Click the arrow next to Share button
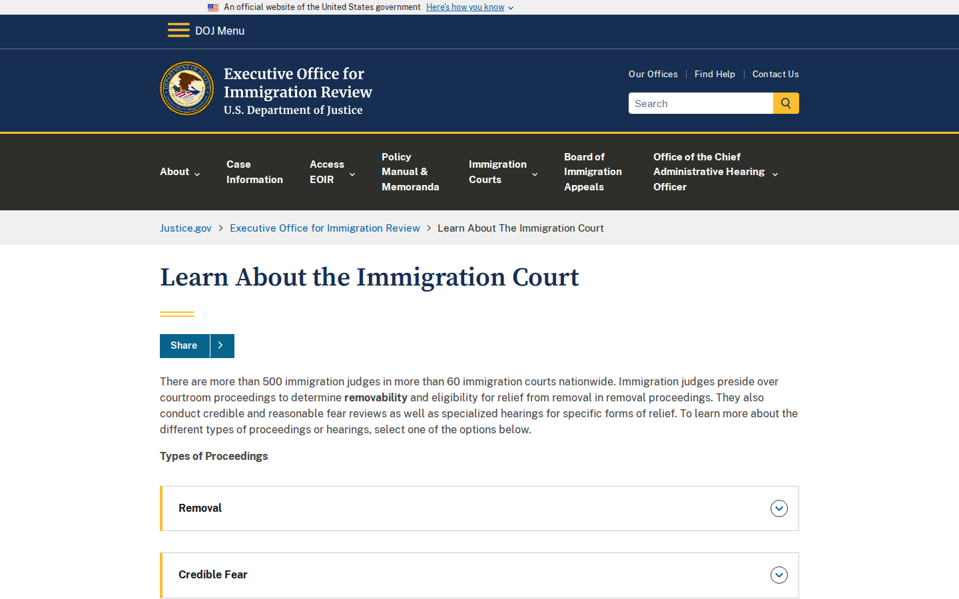959x599 pixels. coord(222,346)
